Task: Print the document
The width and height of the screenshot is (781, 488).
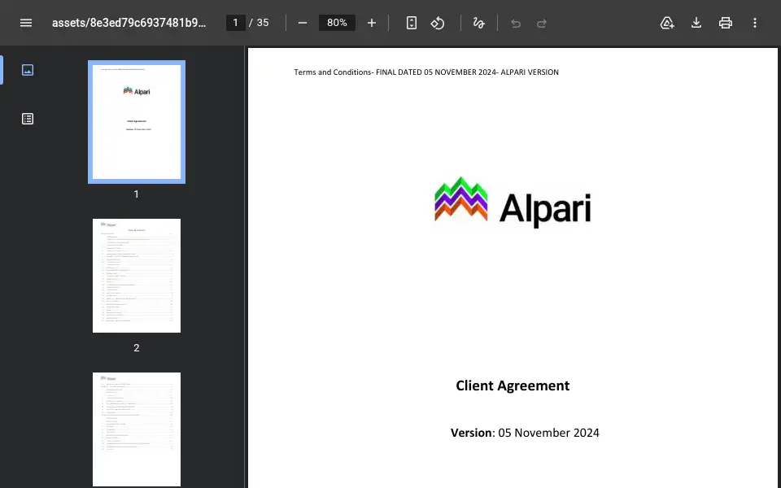Action: [x=726, y=23]
